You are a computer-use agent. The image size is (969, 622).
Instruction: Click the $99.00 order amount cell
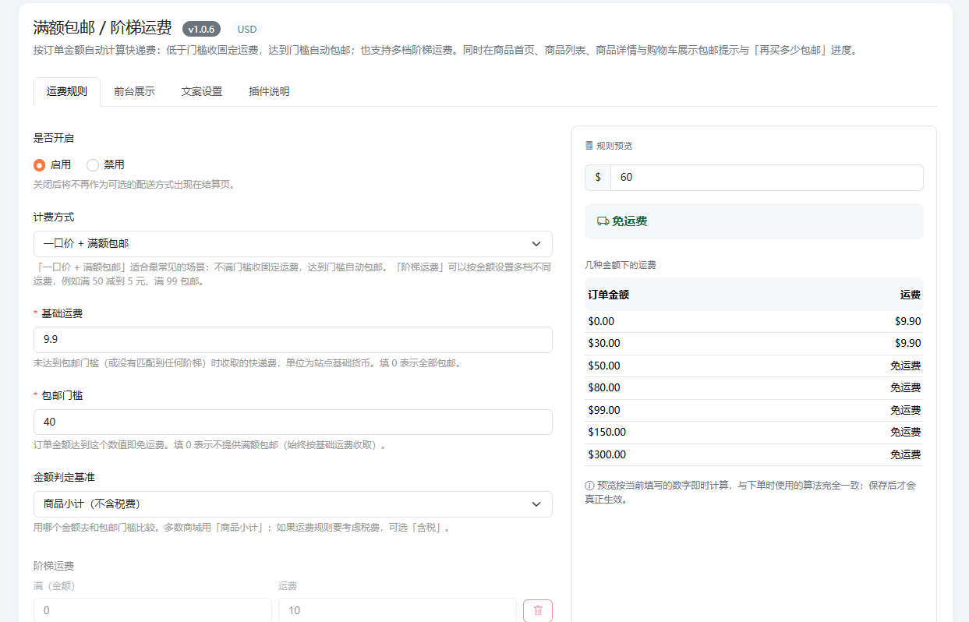604,410
